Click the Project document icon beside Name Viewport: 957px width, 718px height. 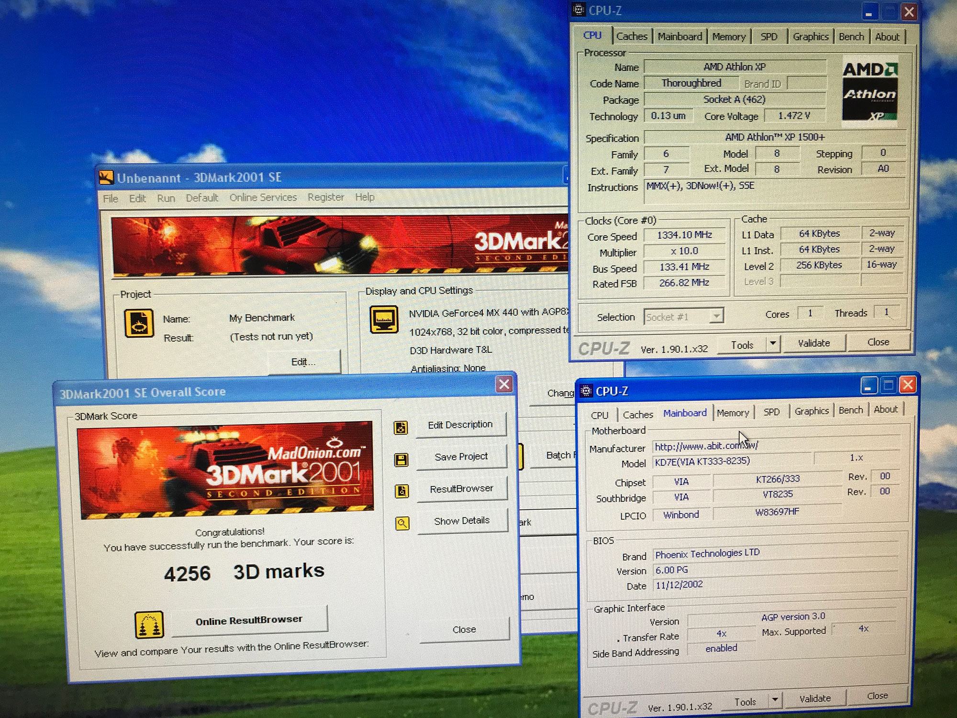click(x=139, y=324)
